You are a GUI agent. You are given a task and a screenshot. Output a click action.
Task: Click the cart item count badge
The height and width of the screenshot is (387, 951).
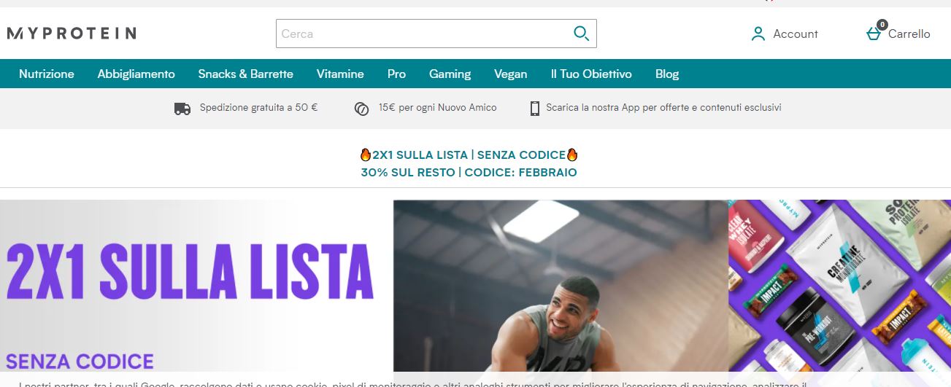pos(882,25)
